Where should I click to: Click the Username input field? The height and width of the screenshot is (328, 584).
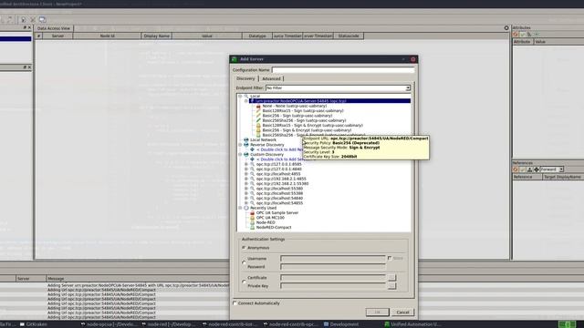[x=333, y=259]
